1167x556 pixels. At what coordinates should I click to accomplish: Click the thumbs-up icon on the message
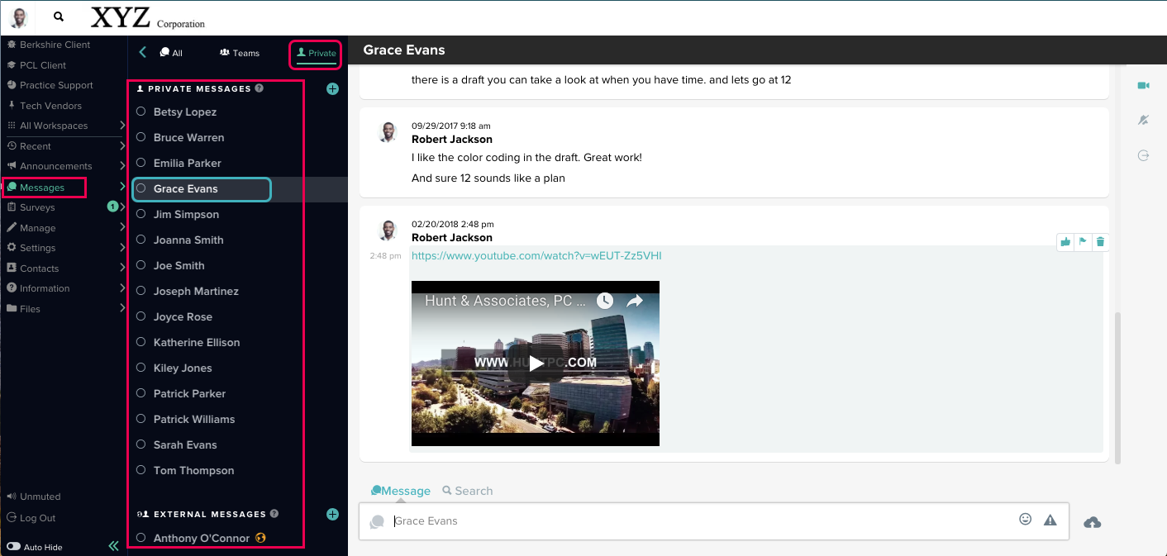point(1065,242)
